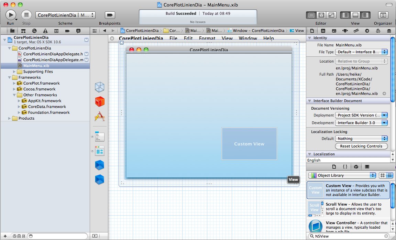Open the Format menu in the designed menu bar

tap(207, 39)
